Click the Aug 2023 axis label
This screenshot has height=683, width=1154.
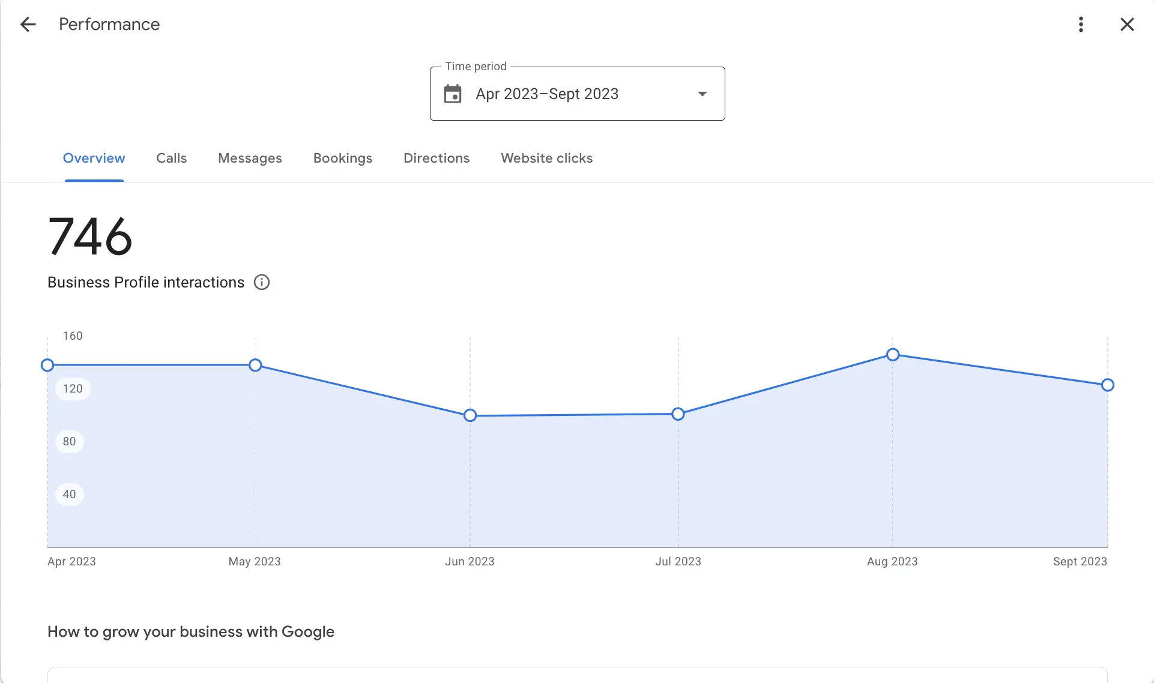(892, 562)
